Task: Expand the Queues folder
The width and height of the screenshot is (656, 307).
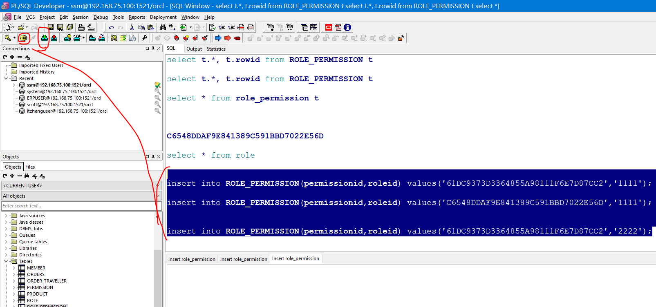Action: tap(6, 235)
